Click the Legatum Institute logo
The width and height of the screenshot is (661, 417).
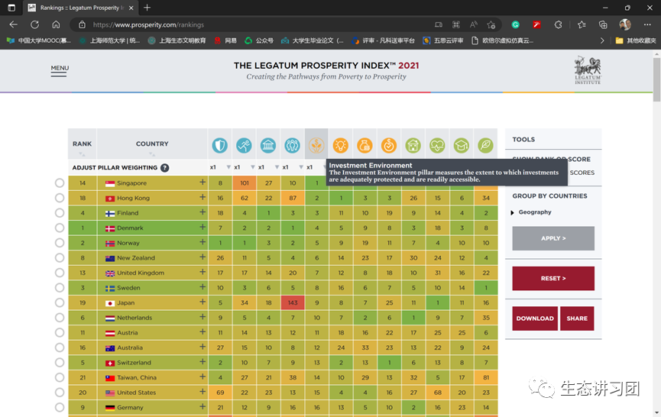pyautogui.click(x=588, y=70)
